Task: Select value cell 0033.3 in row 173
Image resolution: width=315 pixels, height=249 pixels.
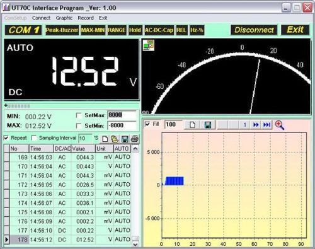Action: click(x=83, y=194)
